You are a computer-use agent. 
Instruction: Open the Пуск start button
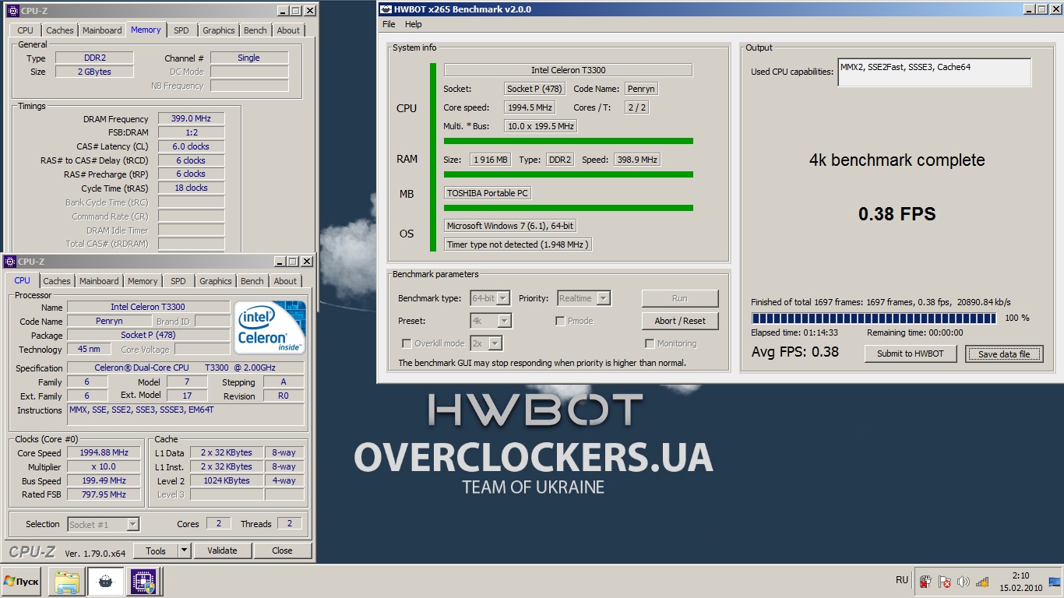point(21,582)
